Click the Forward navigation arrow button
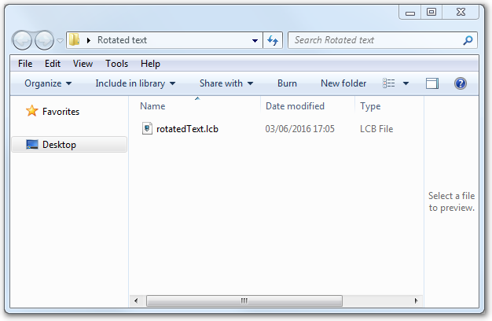 [44, 40]
